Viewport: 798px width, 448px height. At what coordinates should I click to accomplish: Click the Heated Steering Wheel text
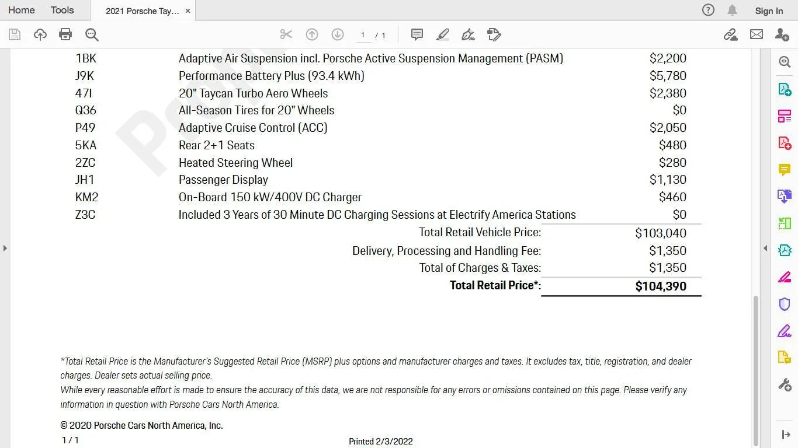click(x=236, y=163)
